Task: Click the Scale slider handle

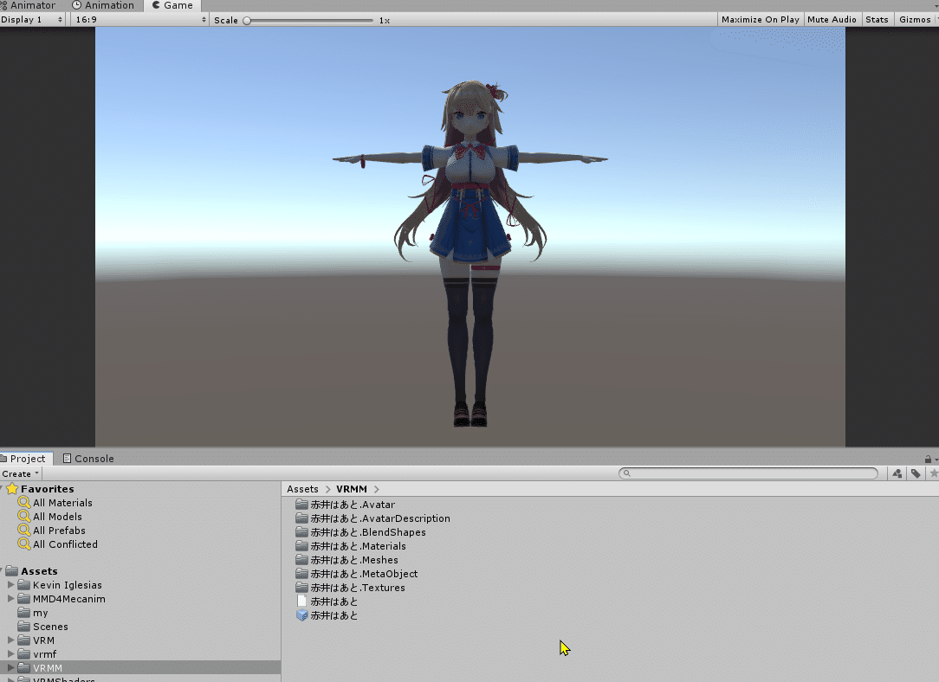Action: pyautogui.click(x=247, y=21)
